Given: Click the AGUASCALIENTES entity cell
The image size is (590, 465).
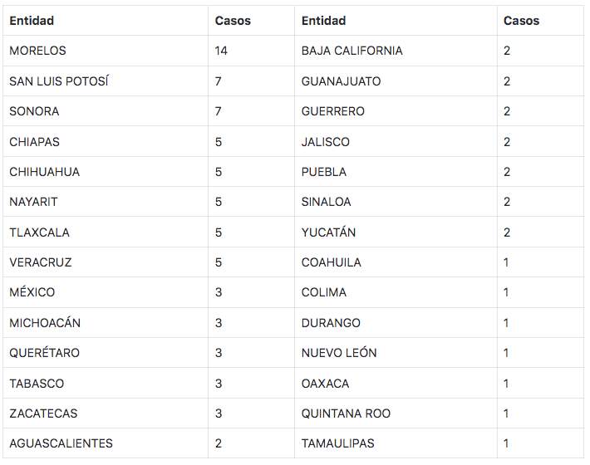Looking at the screenshot, I should pyautogui.click(x=61, y=443).
